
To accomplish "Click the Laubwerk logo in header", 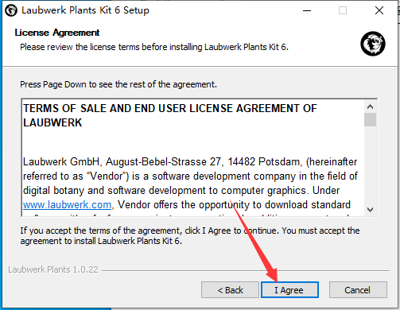I will (x=373, y=44).
